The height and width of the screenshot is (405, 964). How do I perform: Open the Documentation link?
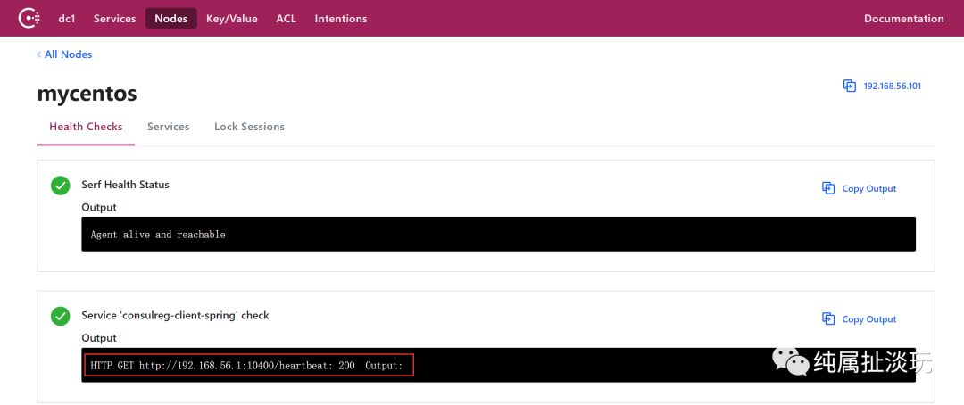click(x=903, y=19)
